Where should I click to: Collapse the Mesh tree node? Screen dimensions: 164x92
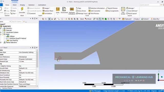(x=1, y=34)
